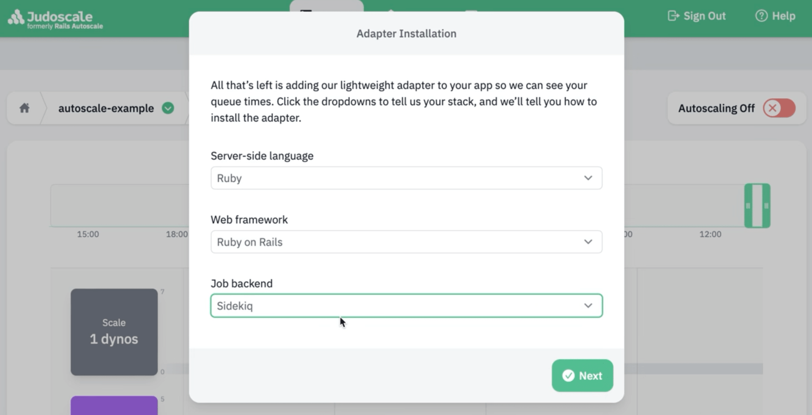812x415 pixels.
Task: Click the Job backend dropdown chevron
Action: (x=588, y=306)
